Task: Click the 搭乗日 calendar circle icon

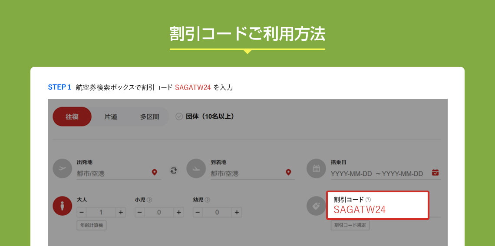Action: pyautogui.click(x=316, y=168)
